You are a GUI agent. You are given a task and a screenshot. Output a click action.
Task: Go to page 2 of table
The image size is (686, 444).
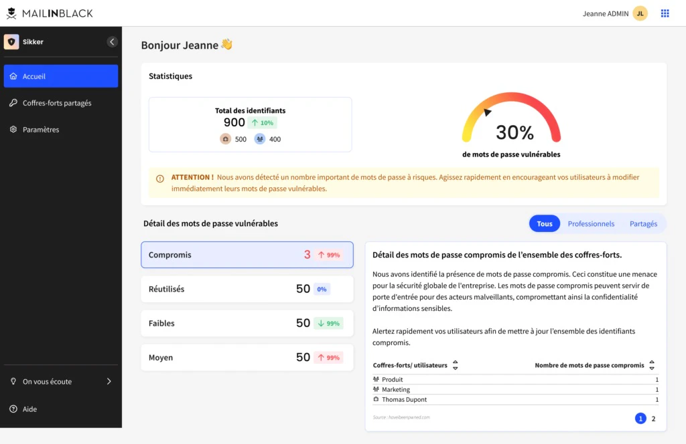coord(653,419)
